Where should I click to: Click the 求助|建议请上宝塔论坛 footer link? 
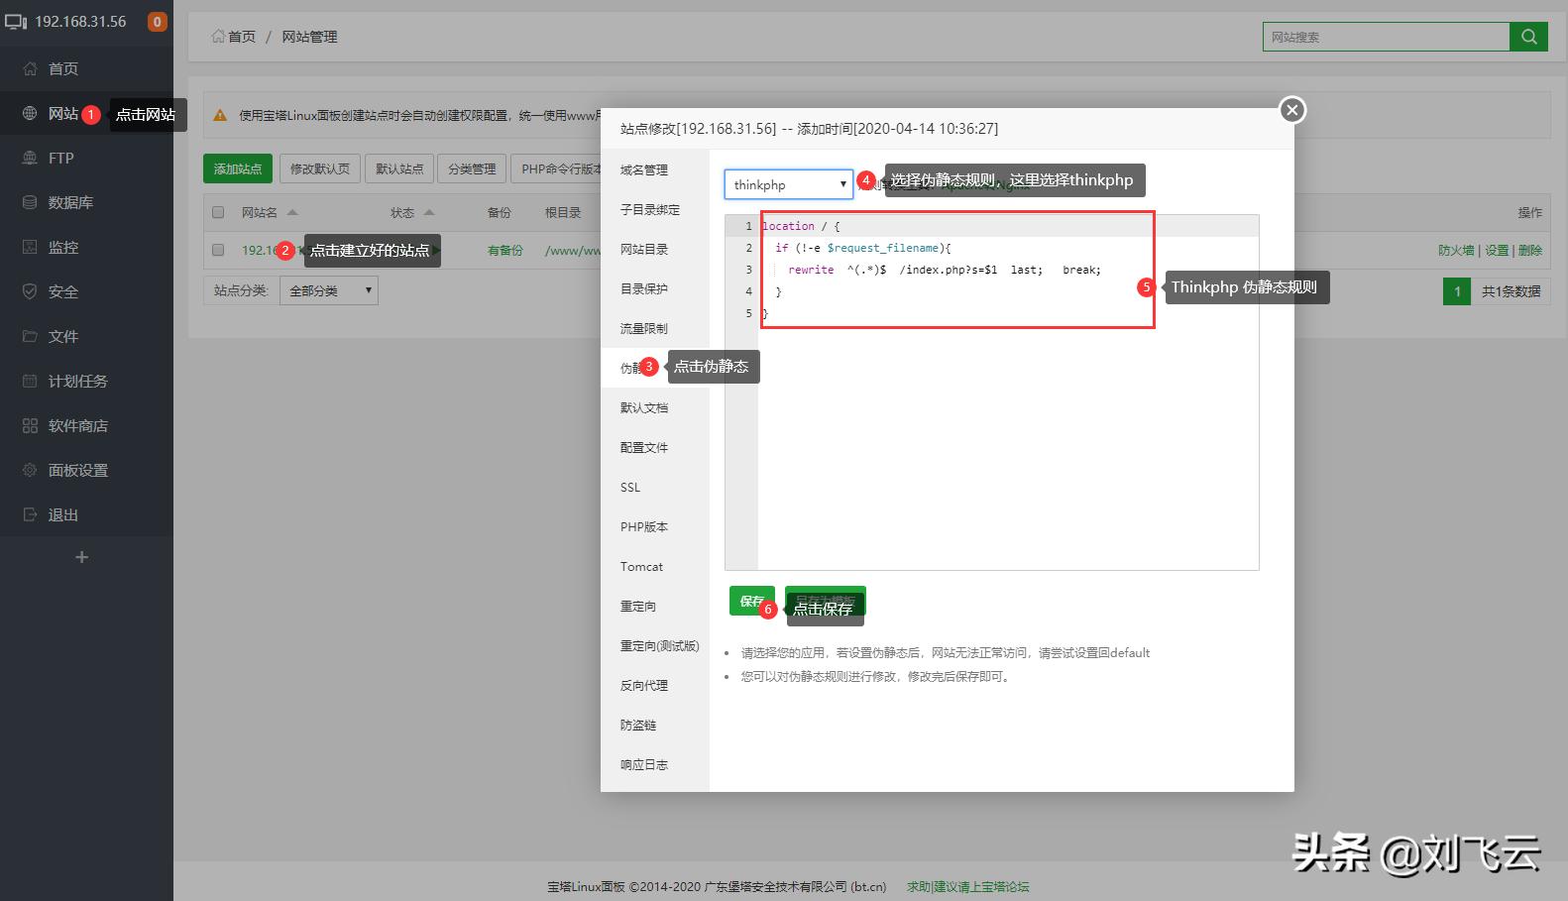point(968,886)
